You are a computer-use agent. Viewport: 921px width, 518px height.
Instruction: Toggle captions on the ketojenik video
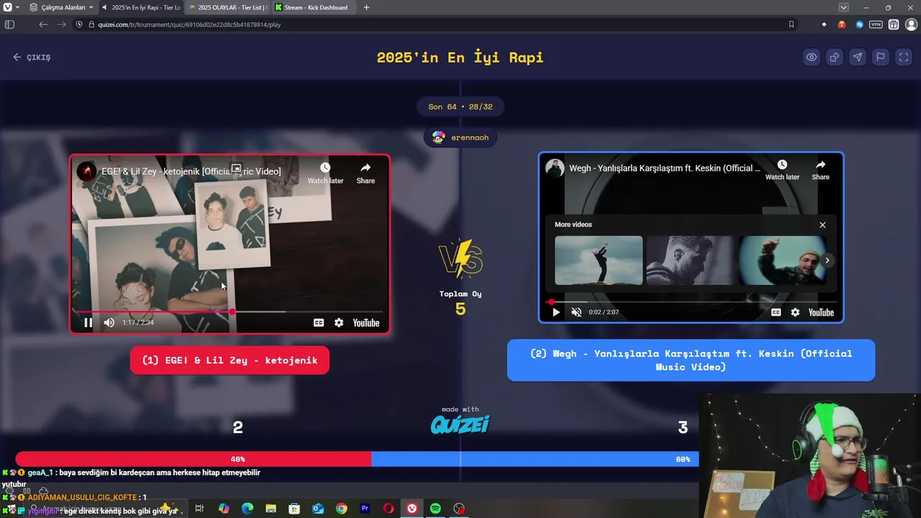(x=319, y=323)
